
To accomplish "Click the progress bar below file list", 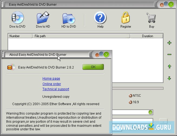I will click(138, 88).
